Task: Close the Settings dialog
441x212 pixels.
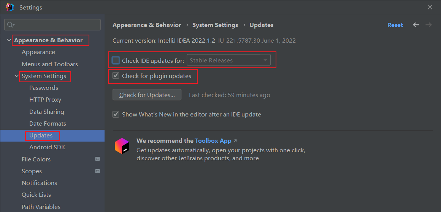Action: (430, 7)
